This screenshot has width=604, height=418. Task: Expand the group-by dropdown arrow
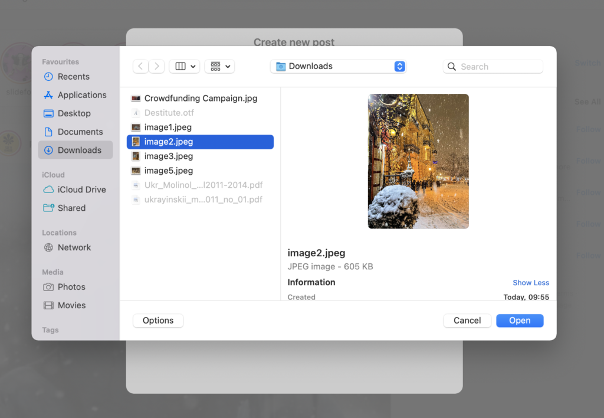(x=228, y=67)
